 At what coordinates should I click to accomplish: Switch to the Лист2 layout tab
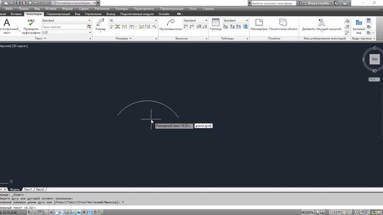40,189
